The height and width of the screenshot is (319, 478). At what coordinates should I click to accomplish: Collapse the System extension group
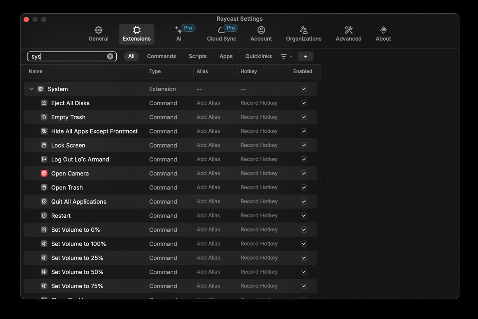(31, 89)
